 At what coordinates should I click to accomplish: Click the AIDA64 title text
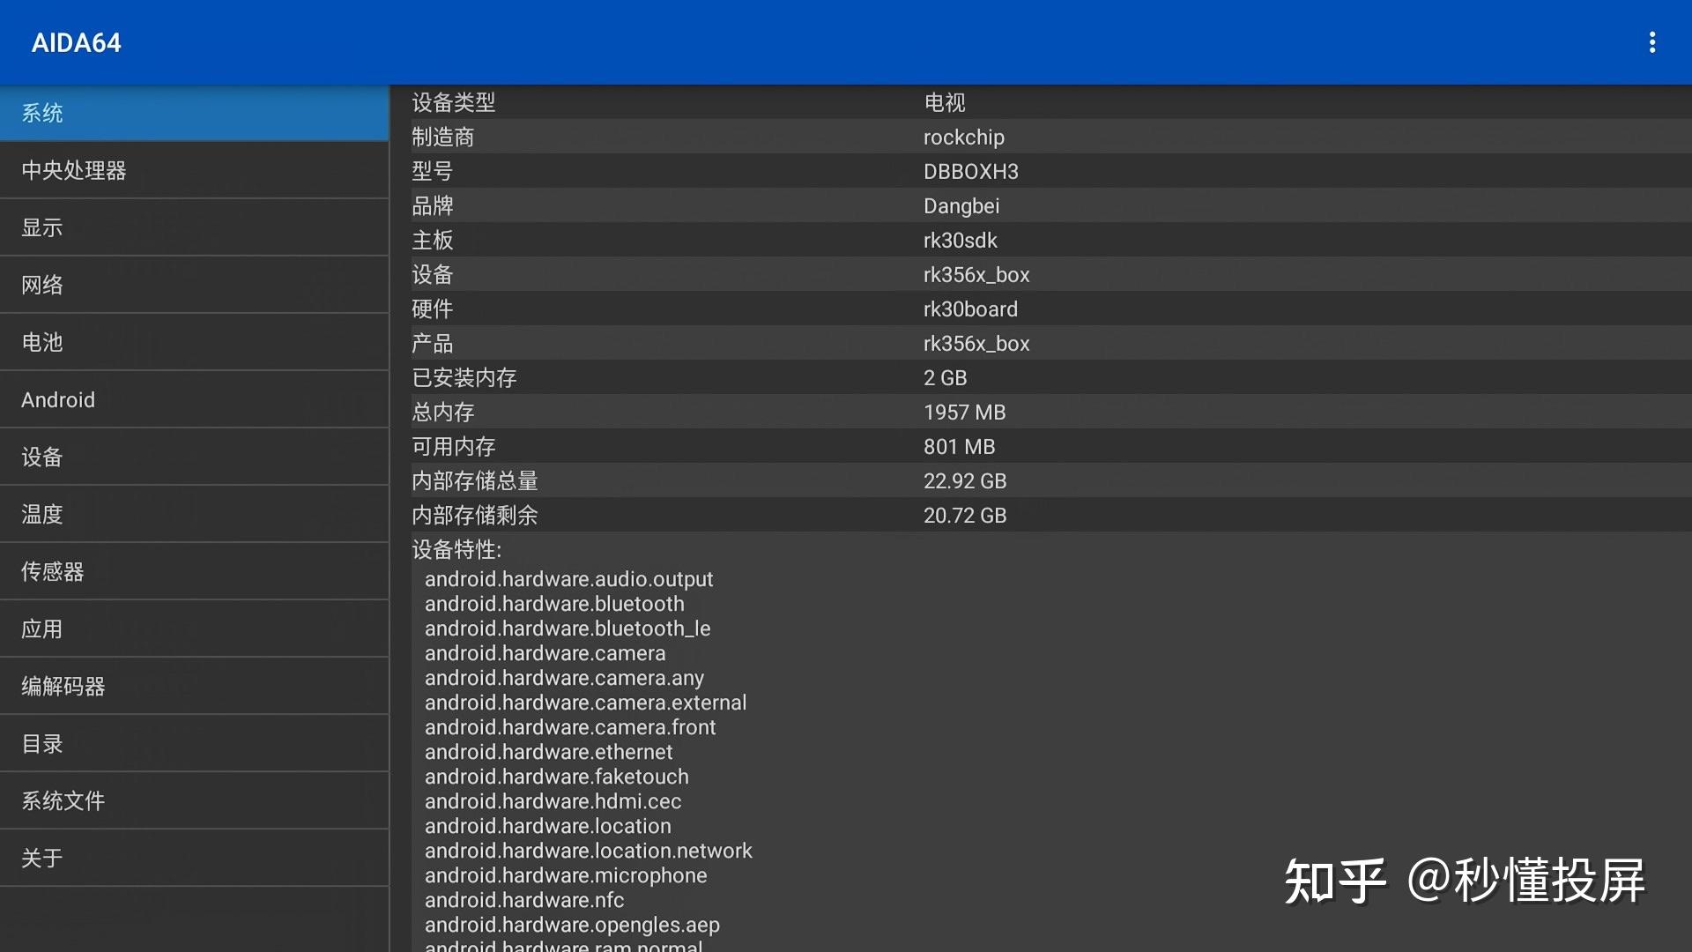click(x=76, y=41)
